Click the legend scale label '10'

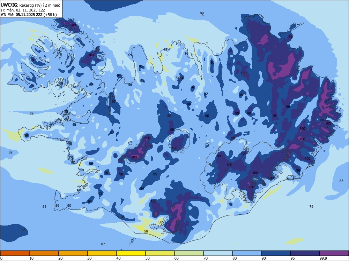pyautogui.click(x=31, y=258)
